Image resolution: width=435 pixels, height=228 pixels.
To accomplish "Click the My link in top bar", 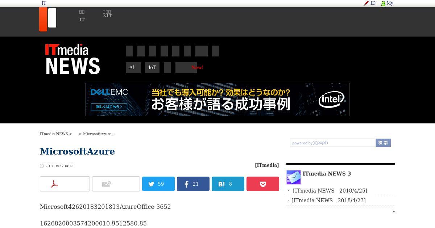I will [x=390, y=3].
